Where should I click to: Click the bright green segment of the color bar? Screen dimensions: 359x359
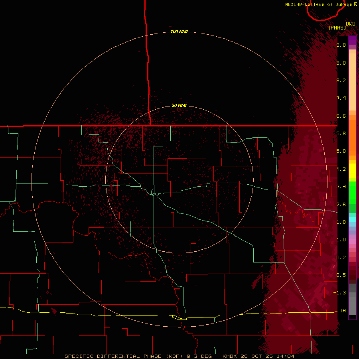click(352, 193)
